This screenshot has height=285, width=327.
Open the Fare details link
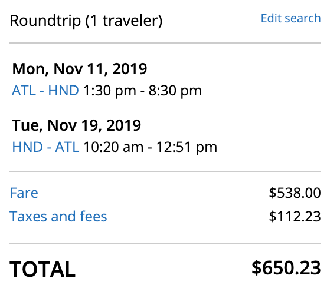tap(24, 193)
